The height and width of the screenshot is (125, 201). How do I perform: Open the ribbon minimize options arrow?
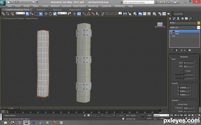click(92, 10)
